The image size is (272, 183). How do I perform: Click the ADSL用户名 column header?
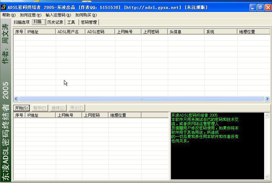pyautogui.click(x=71, y=32)
